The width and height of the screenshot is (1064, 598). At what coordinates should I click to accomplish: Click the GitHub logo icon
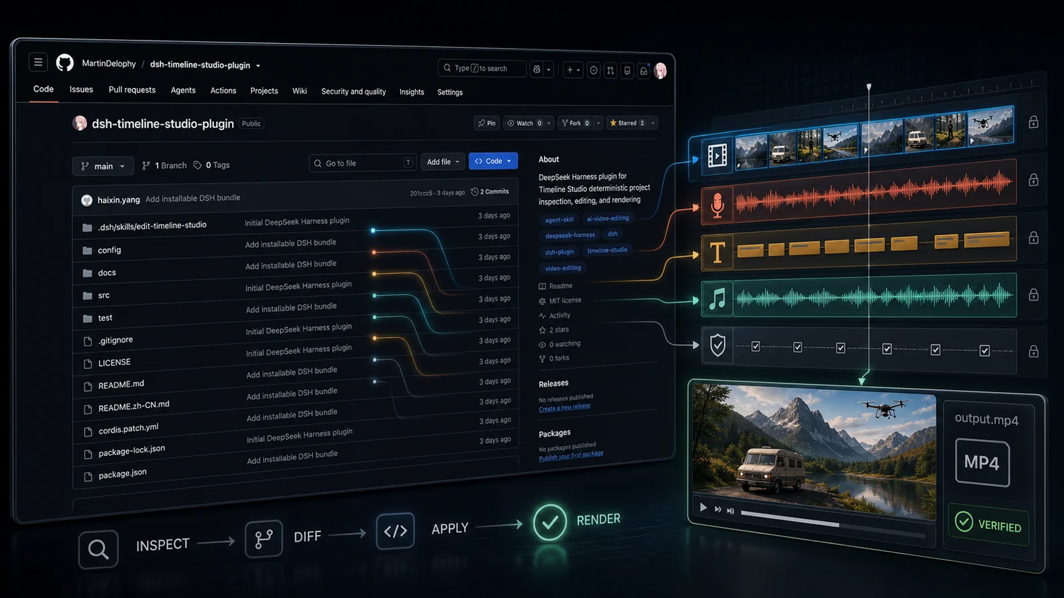click(x=65, y=63)
